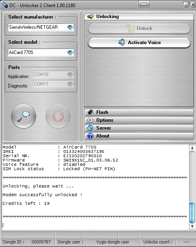Expand the Options section
This screenshot has width=196, height=247.
tap(139, 120)
